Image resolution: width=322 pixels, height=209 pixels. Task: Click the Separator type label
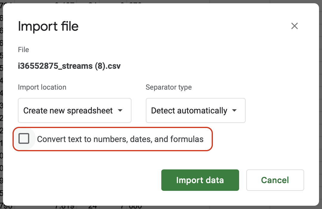(x=168, y=87)
